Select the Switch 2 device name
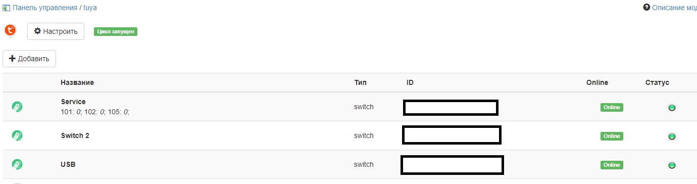 75,135
